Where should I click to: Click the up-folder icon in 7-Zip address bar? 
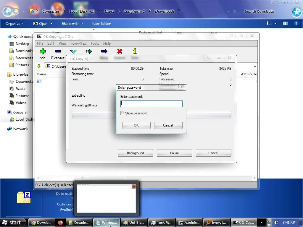(39, 66)
